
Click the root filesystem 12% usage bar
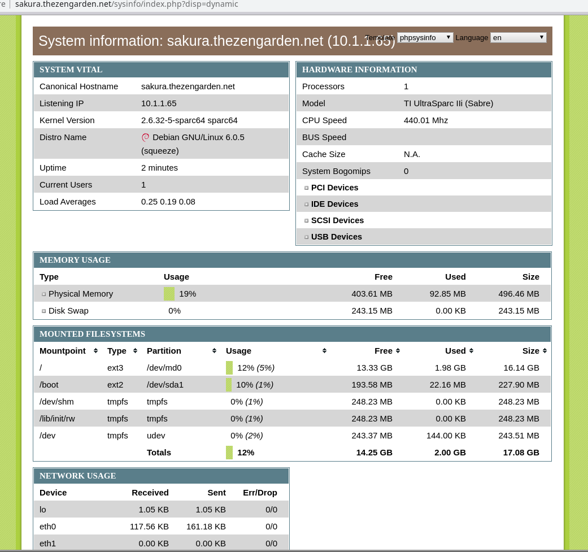pos(229,368)
